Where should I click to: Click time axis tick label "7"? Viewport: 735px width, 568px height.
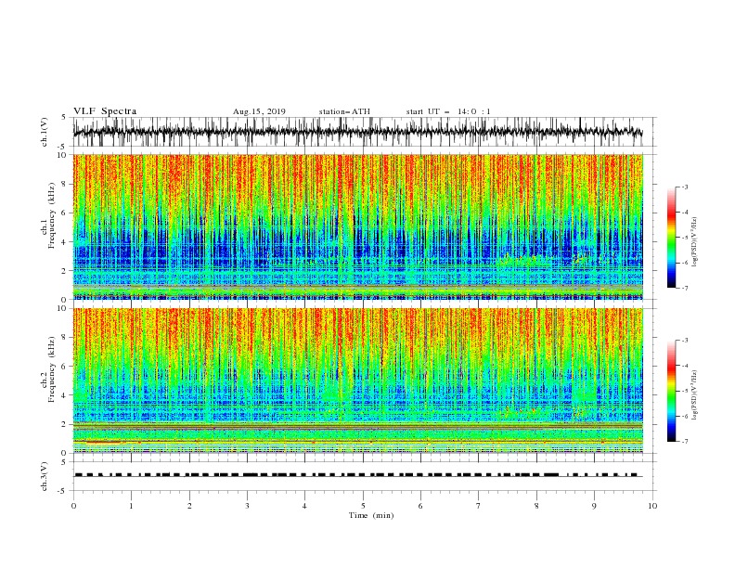tap(479, 506)
